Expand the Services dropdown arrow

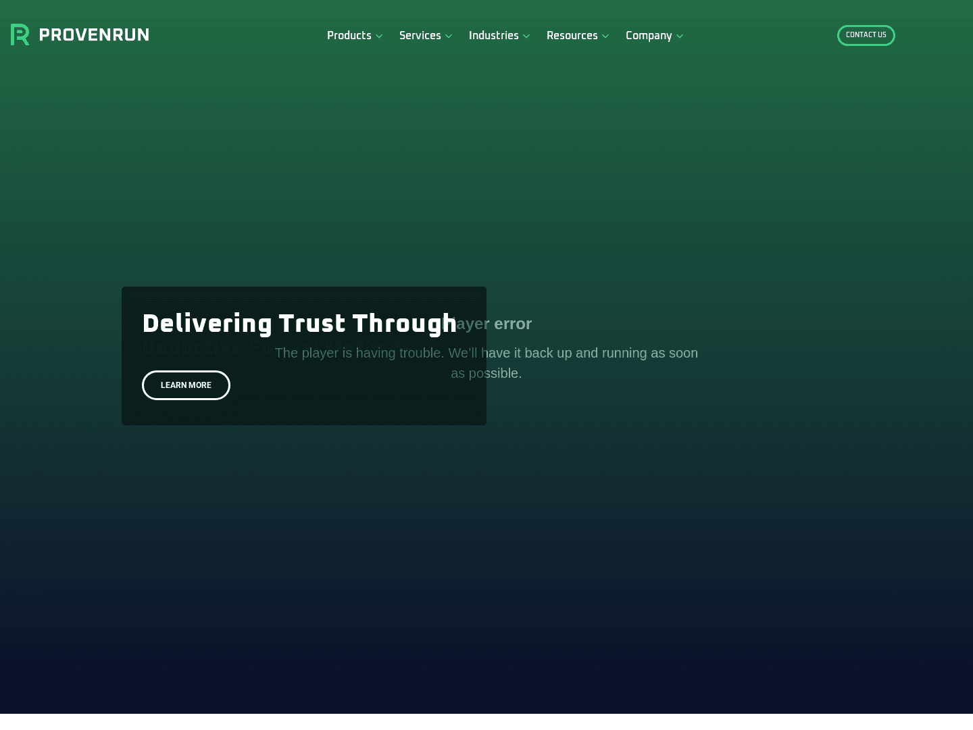click(449, 36)
